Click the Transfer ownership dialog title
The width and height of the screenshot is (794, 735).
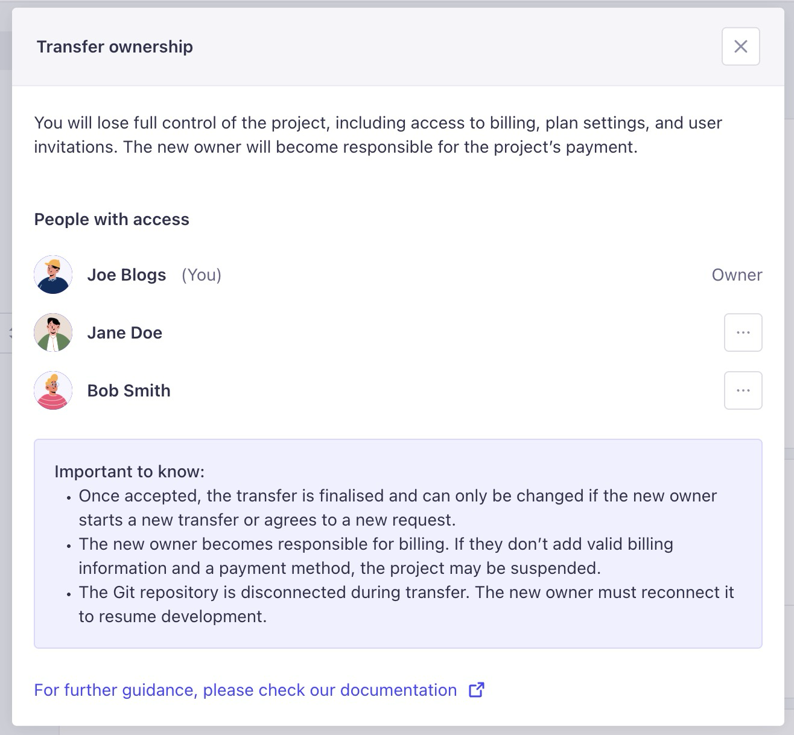tap(115, 46)
